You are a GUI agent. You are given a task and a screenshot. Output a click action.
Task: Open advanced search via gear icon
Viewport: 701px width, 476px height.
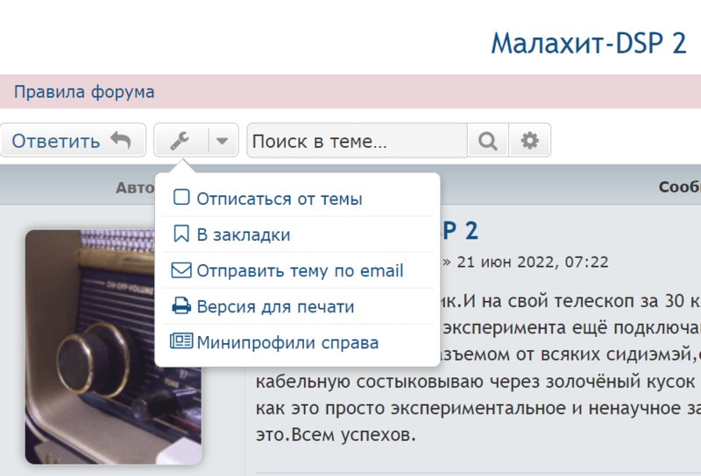click(530, 141)
